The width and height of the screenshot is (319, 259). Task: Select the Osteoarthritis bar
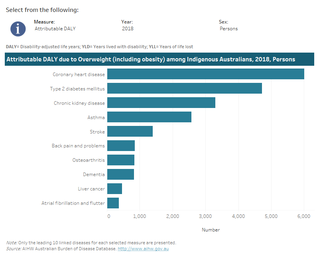coord(120,160)
